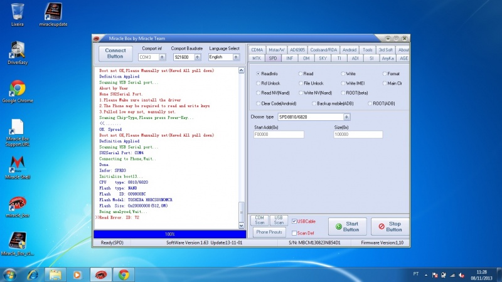Select the Format radio option
This screenshot has width=502, height=282.
tap(391, 73)
